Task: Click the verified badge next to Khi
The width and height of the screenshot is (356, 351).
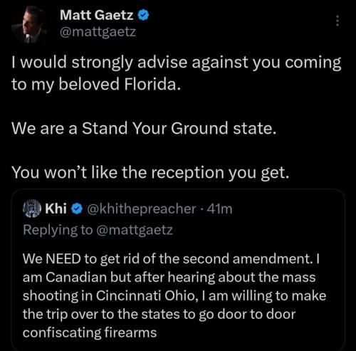Action: click(x=77, y=209)
